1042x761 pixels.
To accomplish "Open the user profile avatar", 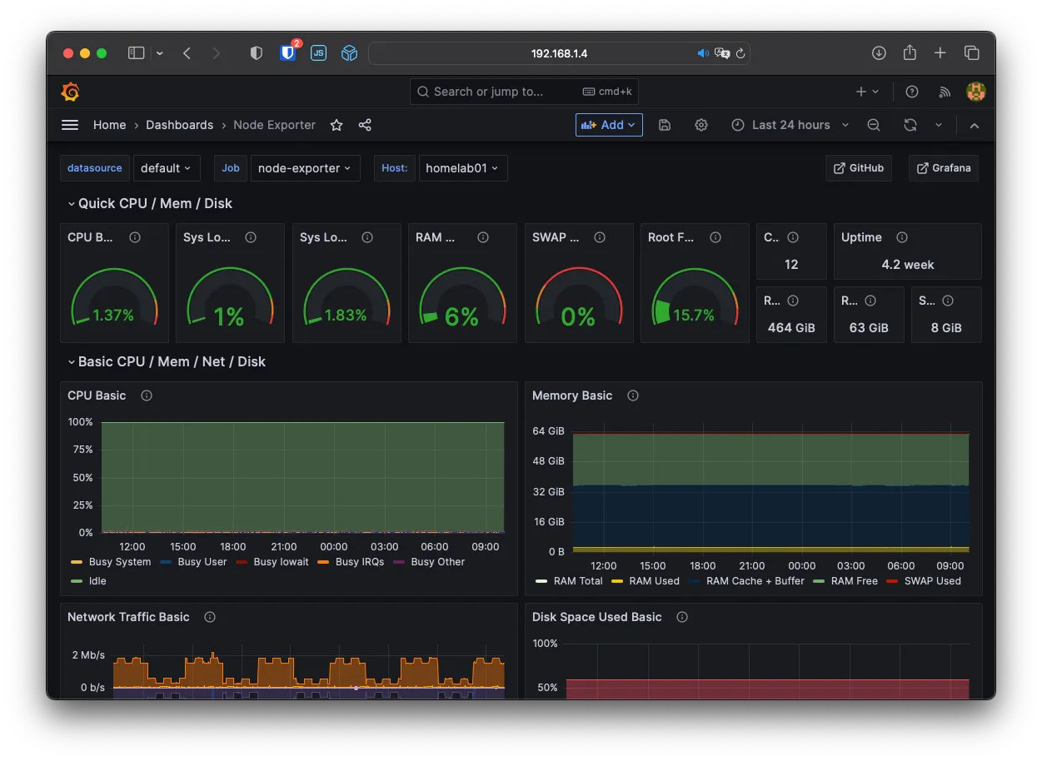I will pyautogui.click(x=975, y=92).
